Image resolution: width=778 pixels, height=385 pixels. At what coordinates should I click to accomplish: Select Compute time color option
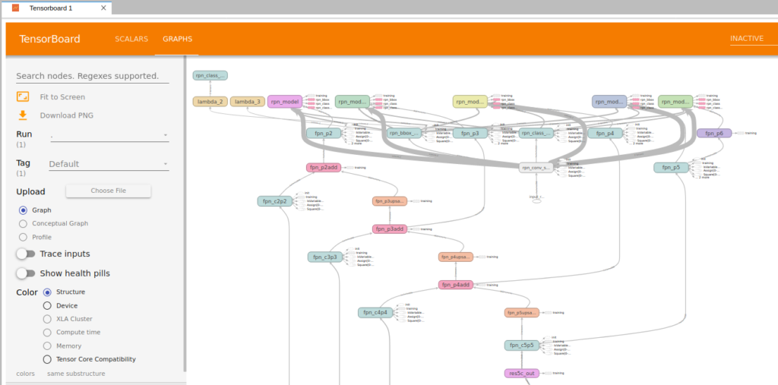48,333
